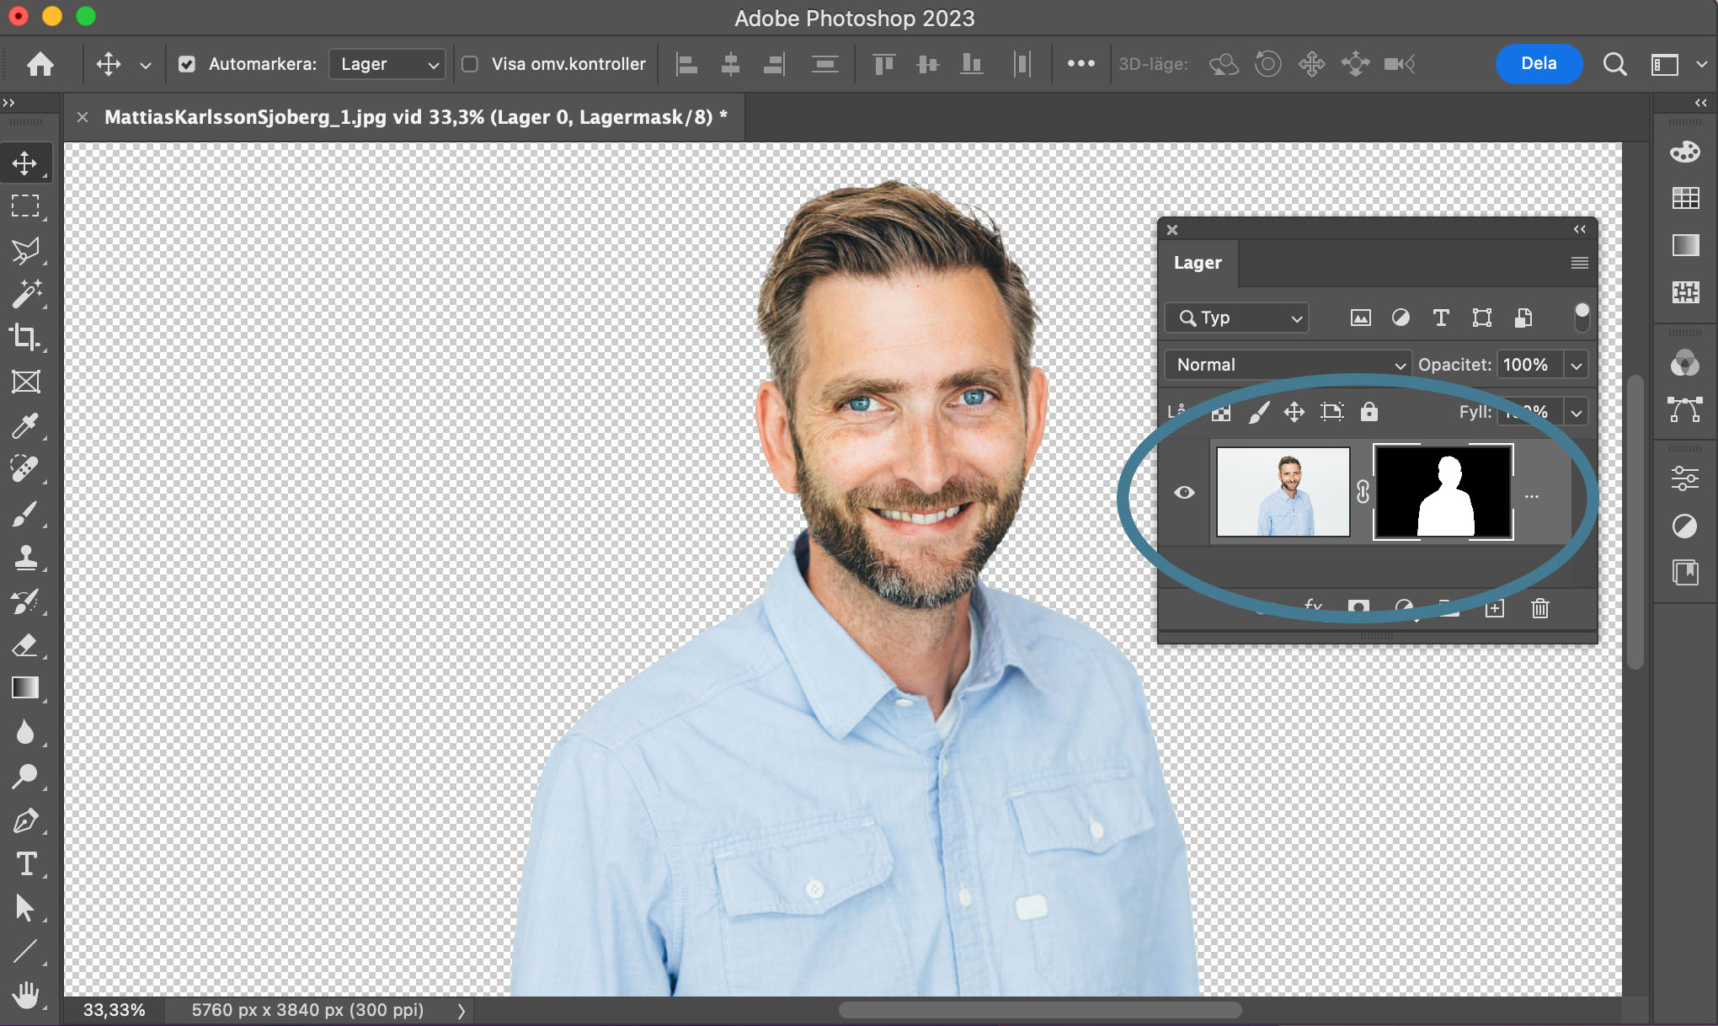Select the Pen tool
Viewport: 1718px width, 1026px height.
coord(25,820)
